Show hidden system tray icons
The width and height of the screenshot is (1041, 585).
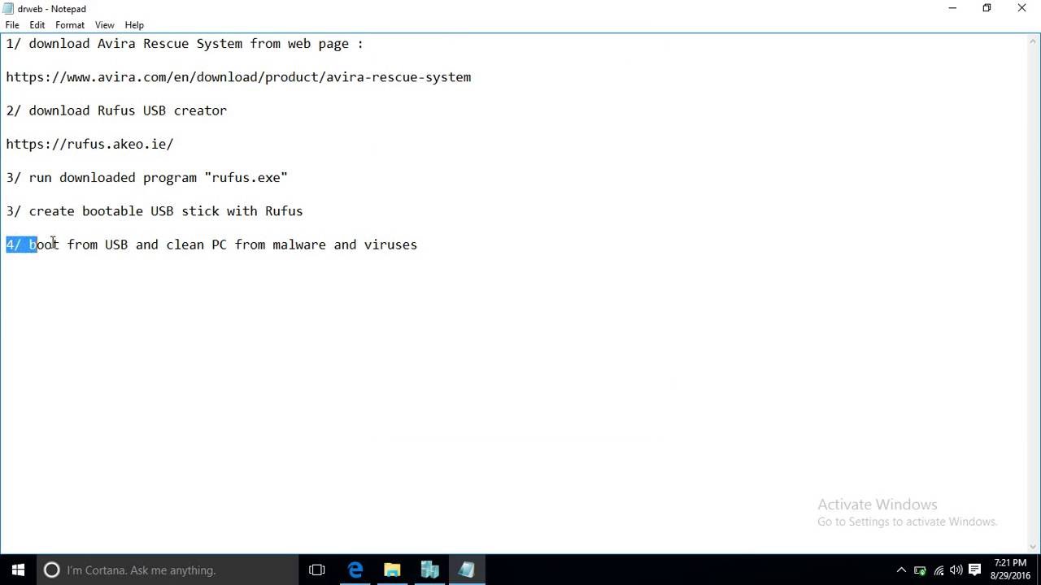(901, 570)
